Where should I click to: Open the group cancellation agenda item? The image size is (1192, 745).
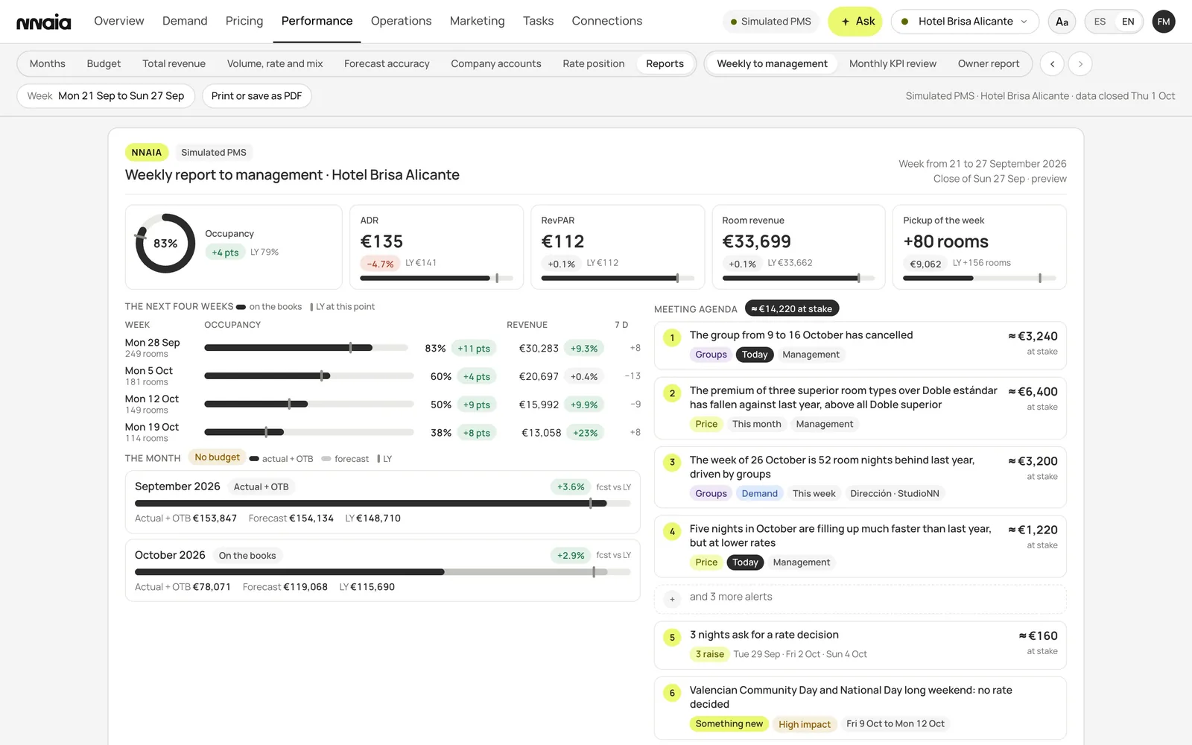coord(860,345)
